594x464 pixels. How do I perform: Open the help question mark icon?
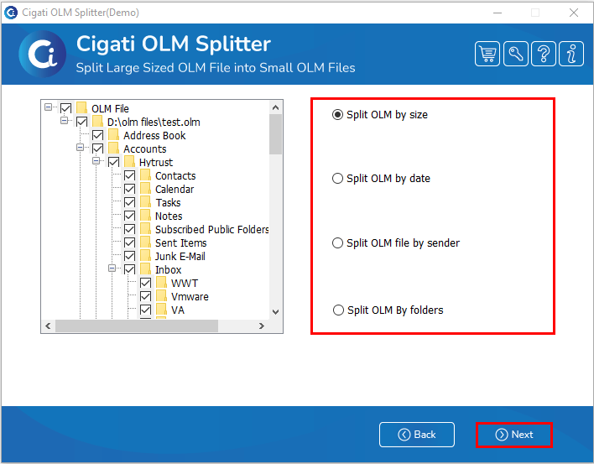click(x=544, y=54)
